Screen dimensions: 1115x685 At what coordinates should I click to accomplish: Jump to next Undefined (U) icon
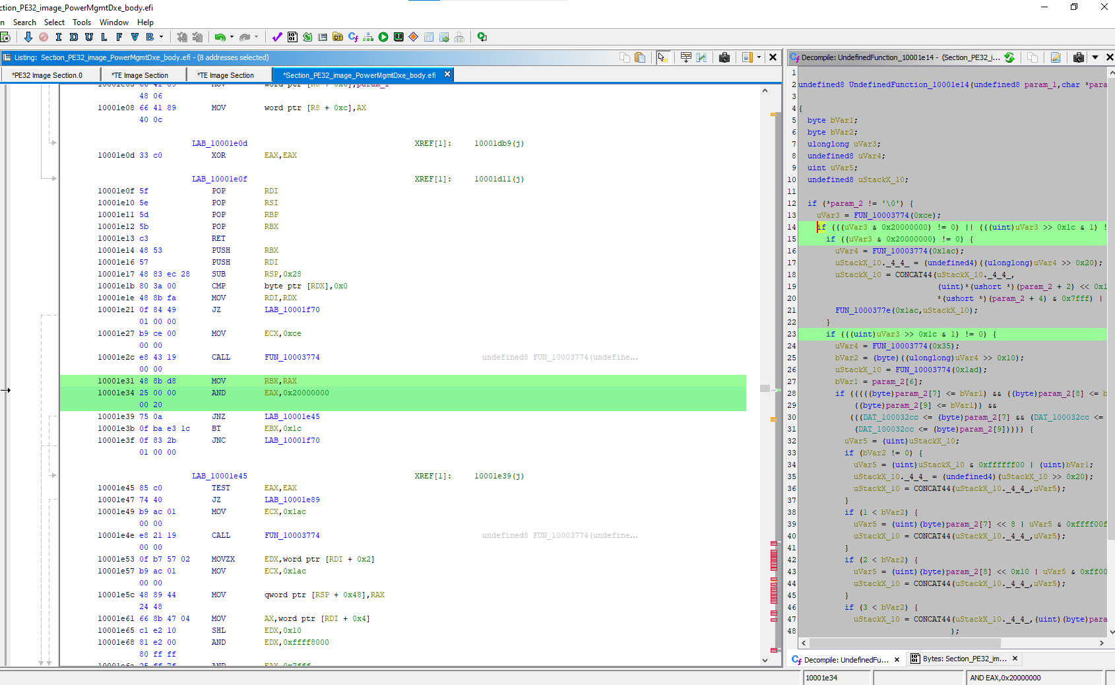pyautogui.click(x=89, y=37)
